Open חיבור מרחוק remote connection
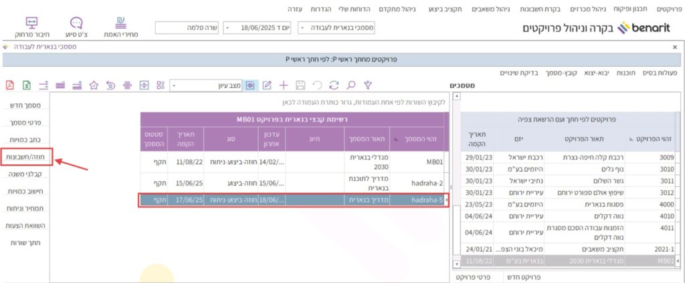The height and width of the screenshot is (283, 685). click(32, 27)
